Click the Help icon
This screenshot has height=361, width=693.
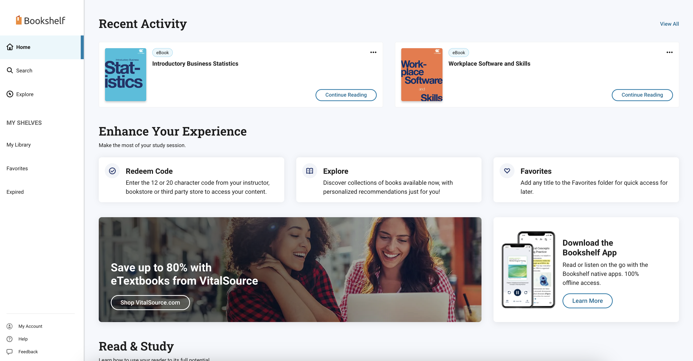click(x=9, y=339)
